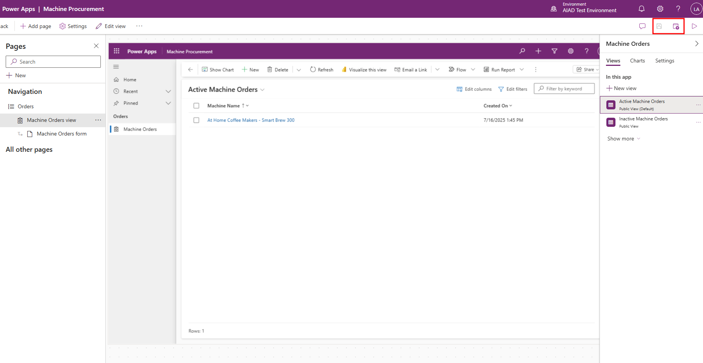Click the Save and publish icon
The width and height of the screenshot is (703, 363).
coord(676,26)
